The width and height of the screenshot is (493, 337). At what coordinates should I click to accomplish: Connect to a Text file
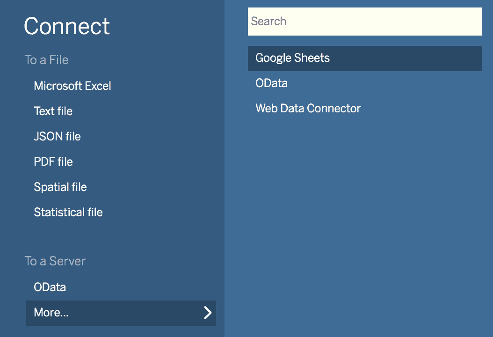click(x=53, y=111)
